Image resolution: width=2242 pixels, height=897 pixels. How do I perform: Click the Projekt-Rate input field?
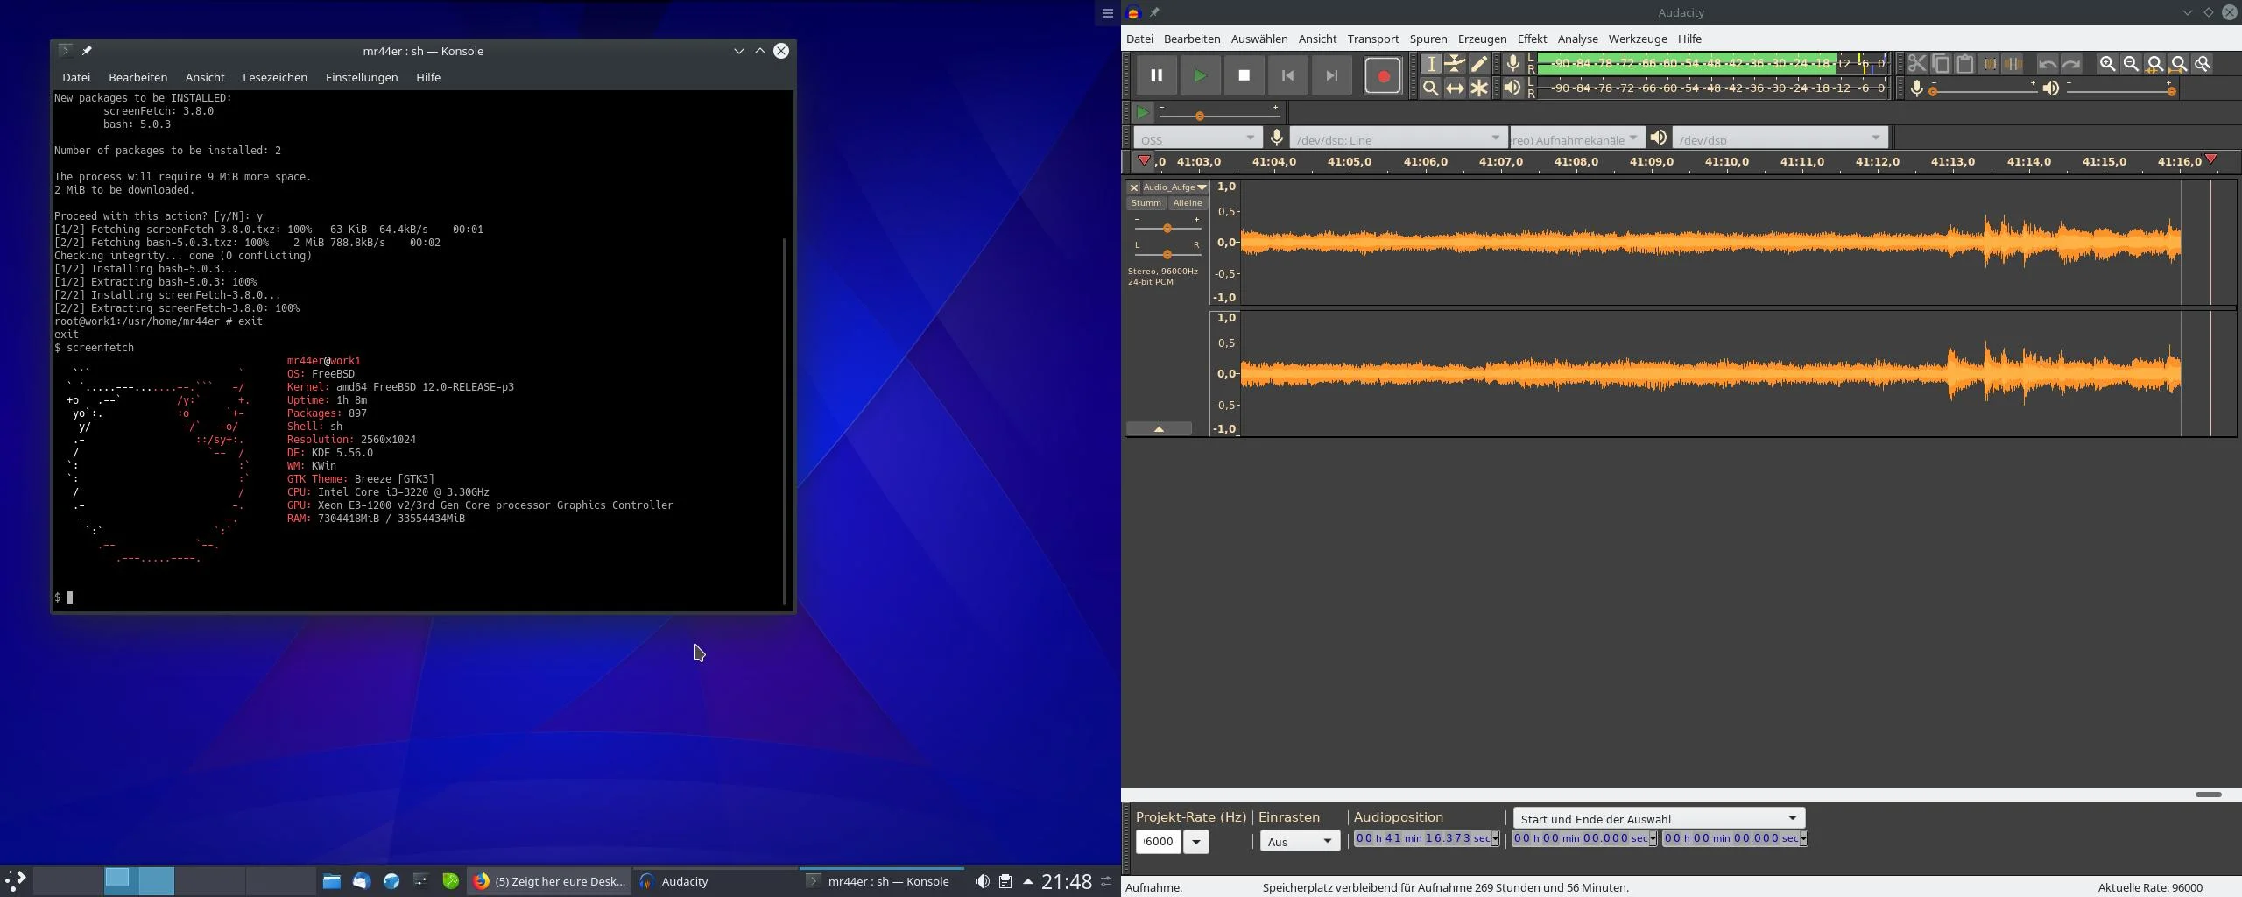coord(1159,842)
